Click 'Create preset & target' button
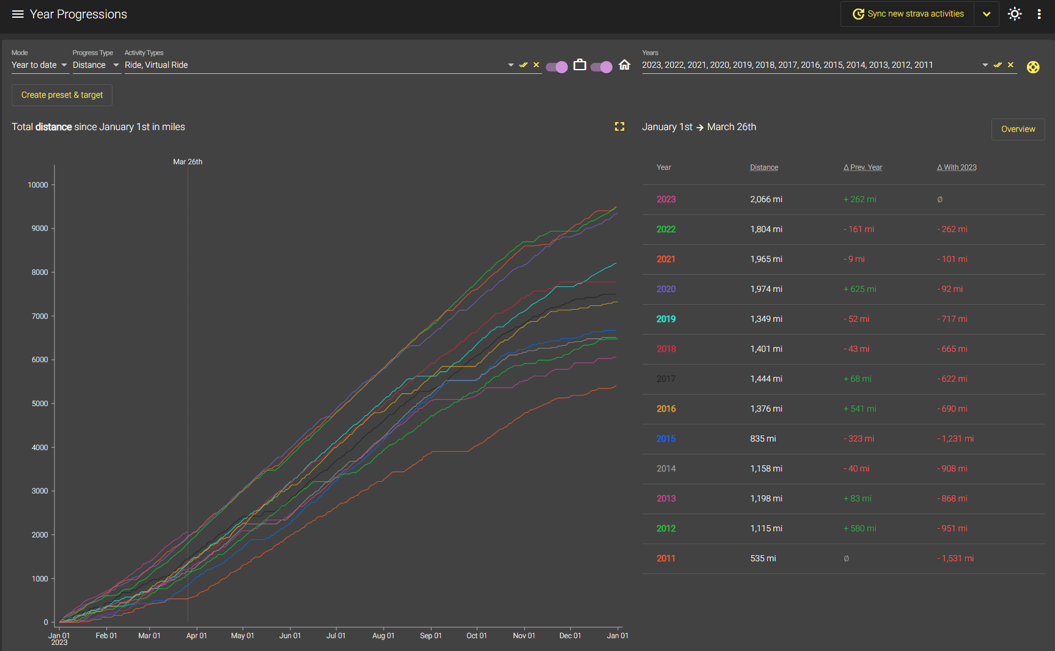 click(x=62, y=95)
